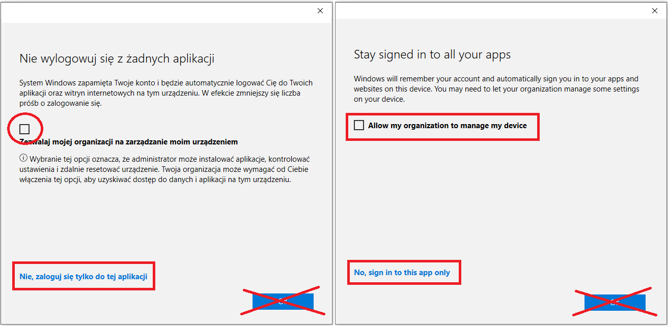Tick the red-circled checkbox in Polish dialog

click(24, 129)
